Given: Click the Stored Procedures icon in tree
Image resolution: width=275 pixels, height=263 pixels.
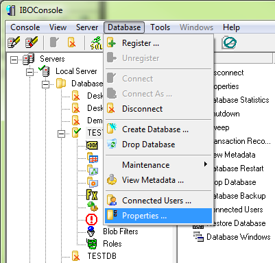Looking at the screenshot, I should [x=93, y=182].
